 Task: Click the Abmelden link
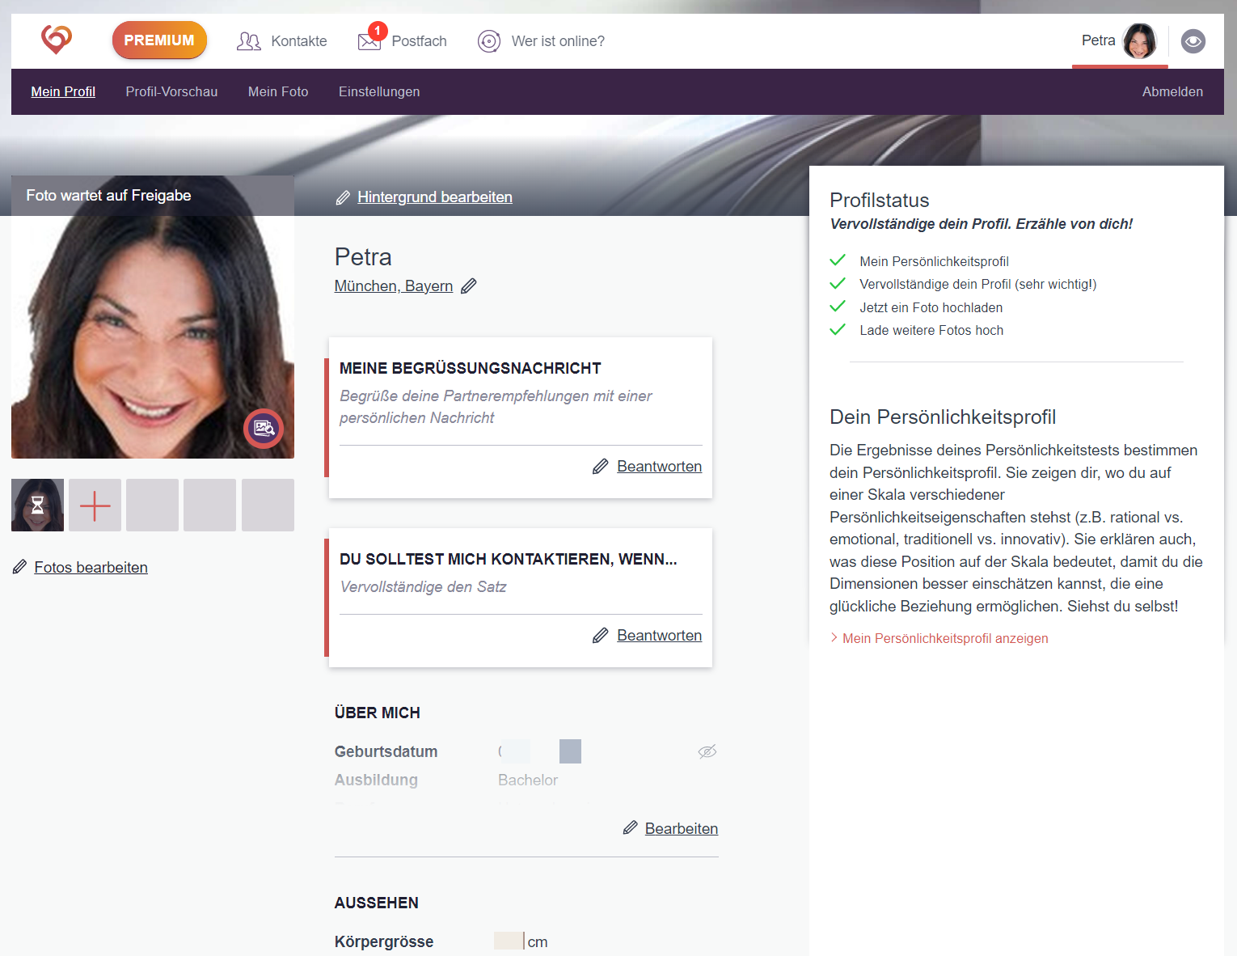[x=1172, y=91]
